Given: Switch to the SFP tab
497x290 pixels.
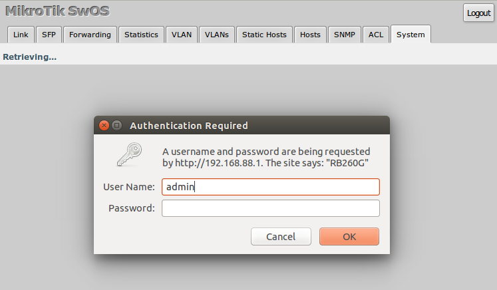Looking at the screenshot, I should click(49, 35).
